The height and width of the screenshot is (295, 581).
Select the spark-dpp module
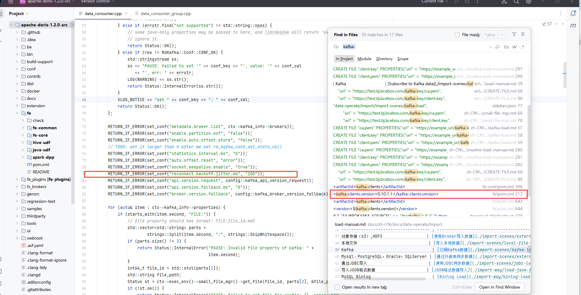(43, 157)
